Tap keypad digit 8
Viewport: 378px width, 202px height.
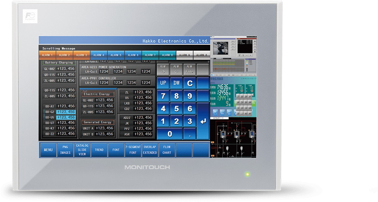click(x=177, y=96)
